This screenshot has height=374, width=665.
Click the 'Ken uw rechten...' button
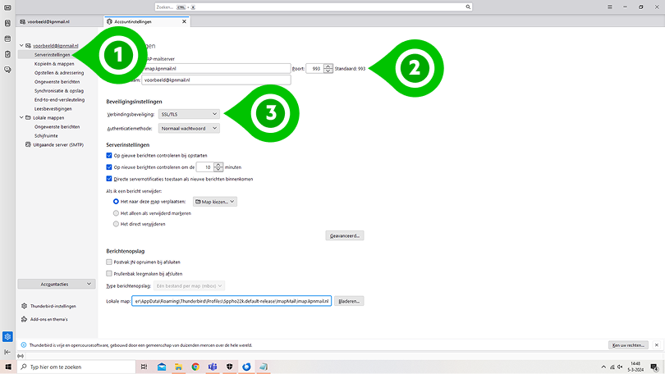click(629, 345)
